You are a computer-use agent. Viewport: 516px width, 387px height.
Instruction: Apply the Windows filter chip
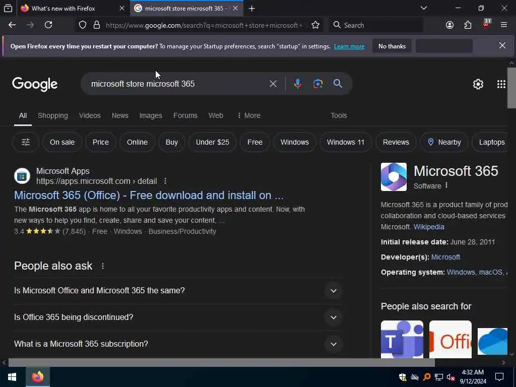[x=294, y=142]
